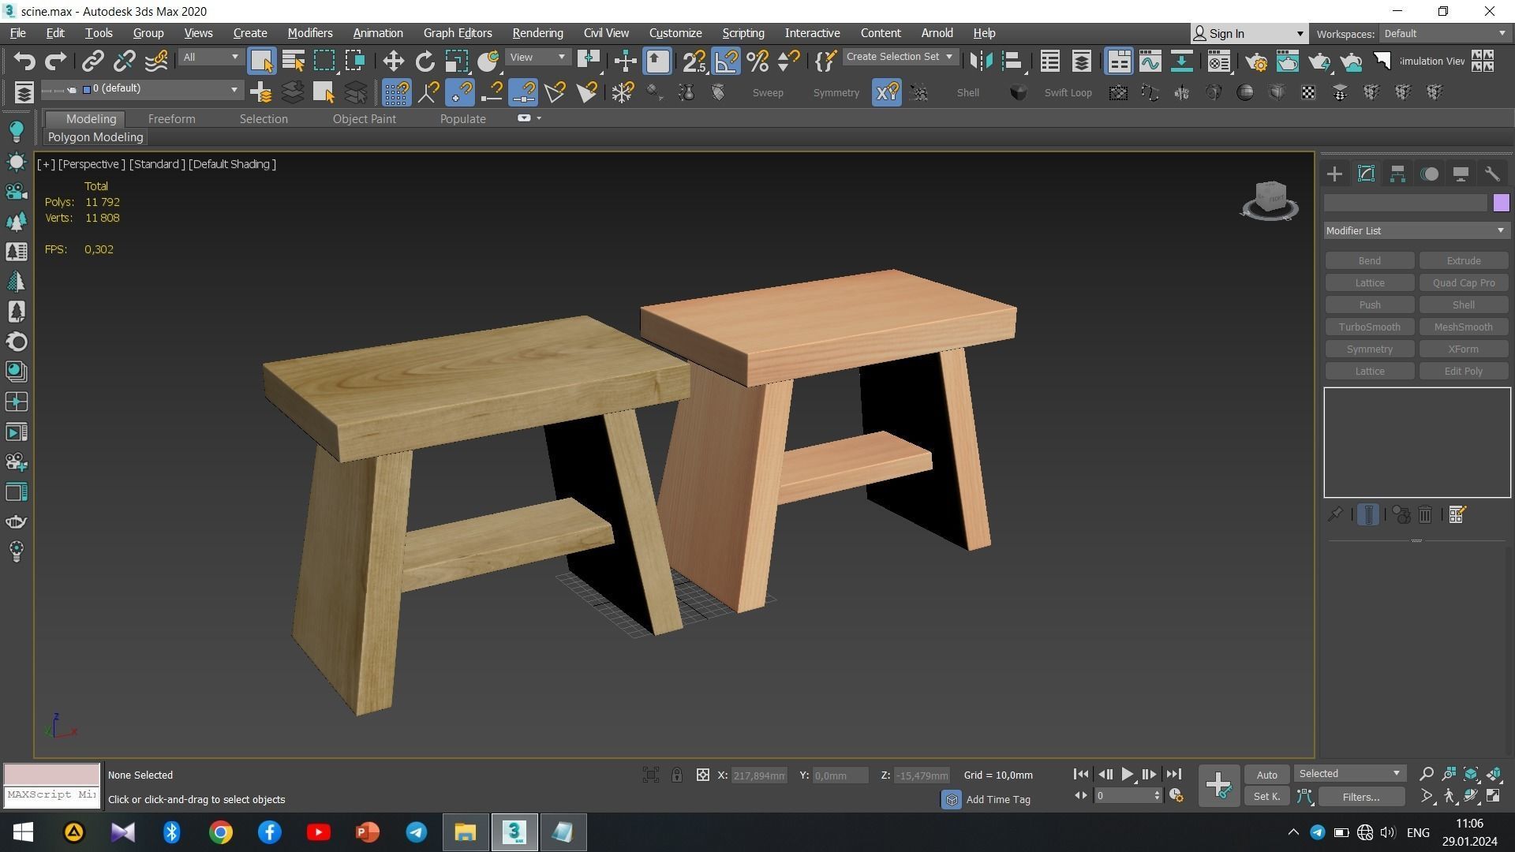Viewport: 1515px width, 852px height.
Task: Click the Bend modifier button
Action: (x=1369, y=261)
